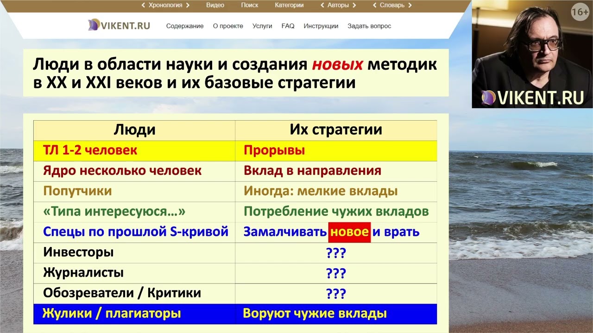
Task: Open the FAQ link
Action: pos(288,26)
